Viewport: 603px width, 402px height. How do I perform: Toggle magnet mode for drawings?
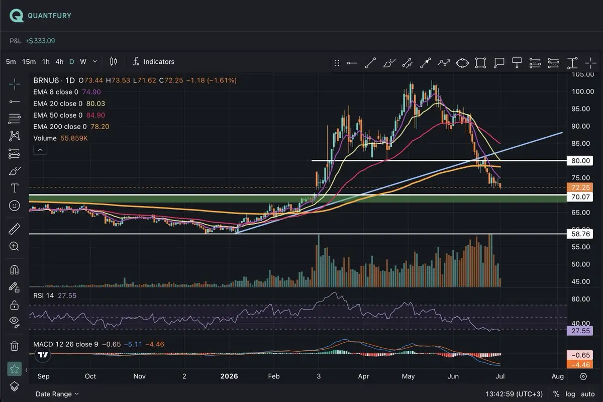coord(15,270)
